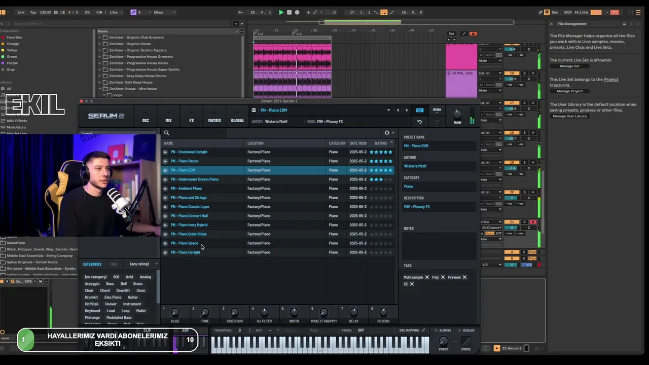Select the Keyboard category tag
This screenshot has height=365, width=649.
(92, 311)
